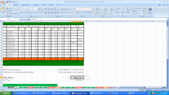Apply fill color to cell
Screen dimensions: 169x95
coord(36,13)
